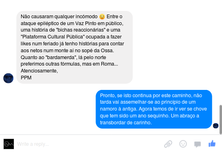The width and height of the screenshot is (222, 164).
Task: Click the smiley emoji in grey message
Action: pyautogui.click(x=102, y=17)
